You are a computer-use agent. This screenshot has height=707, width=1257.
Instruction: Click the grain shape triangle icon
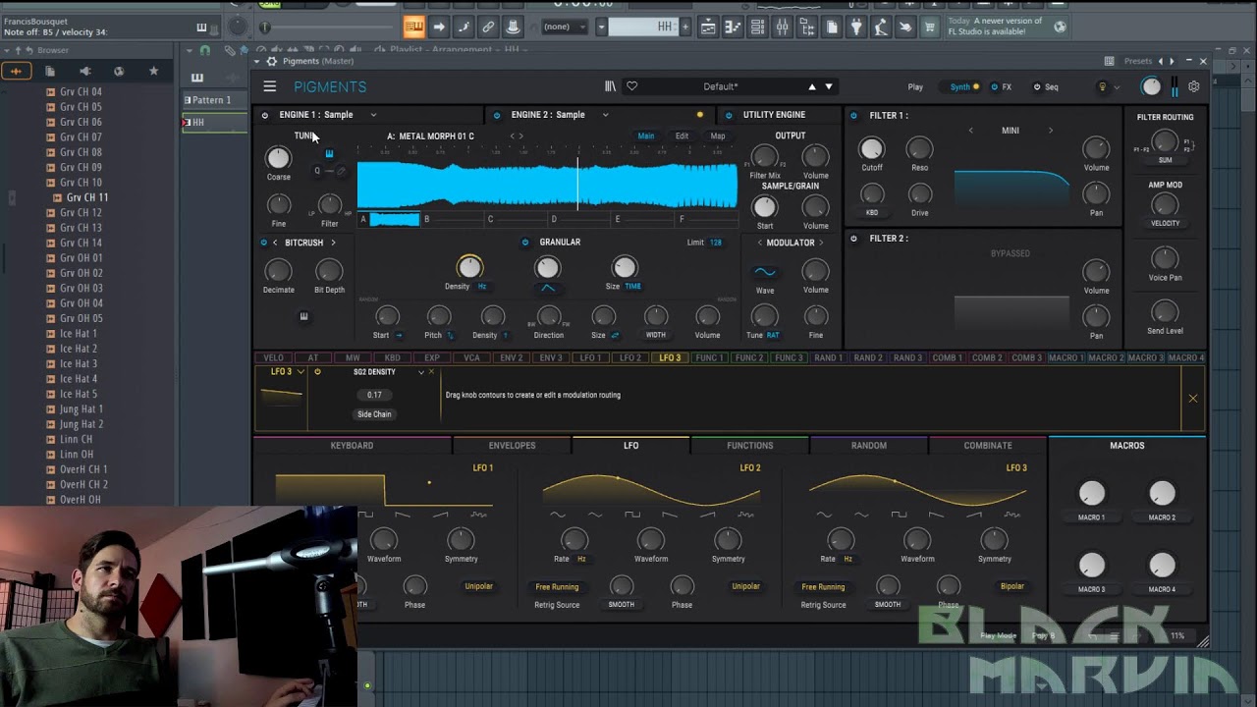(x=548, y=288)
